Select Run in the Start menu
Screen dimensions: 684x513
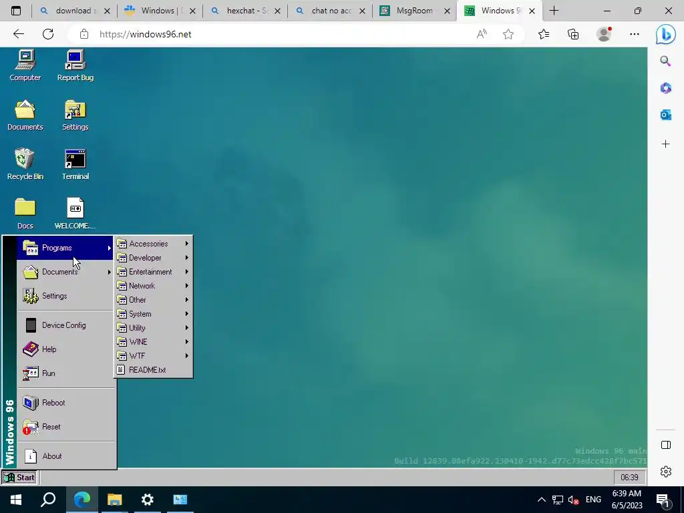click(x=65, y=373)
